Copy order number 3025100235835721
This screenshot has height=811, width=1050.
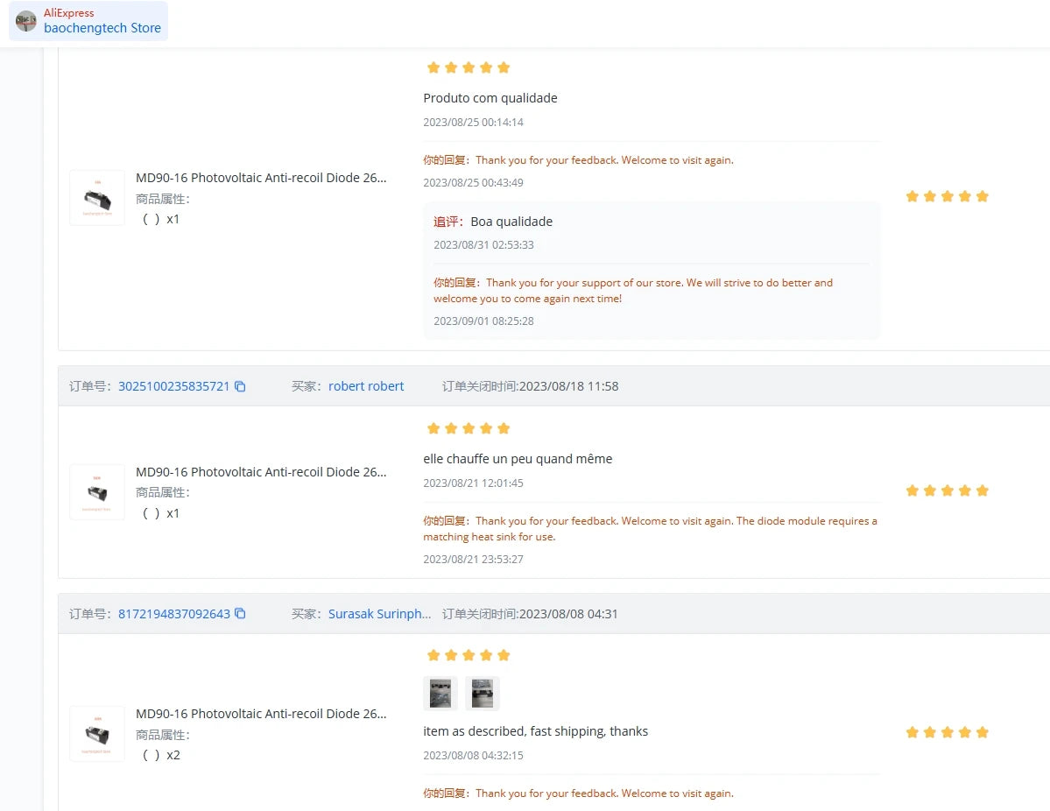point(240,386)
